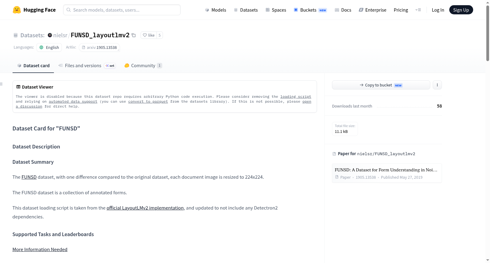Open Docs in navigation

343,10
